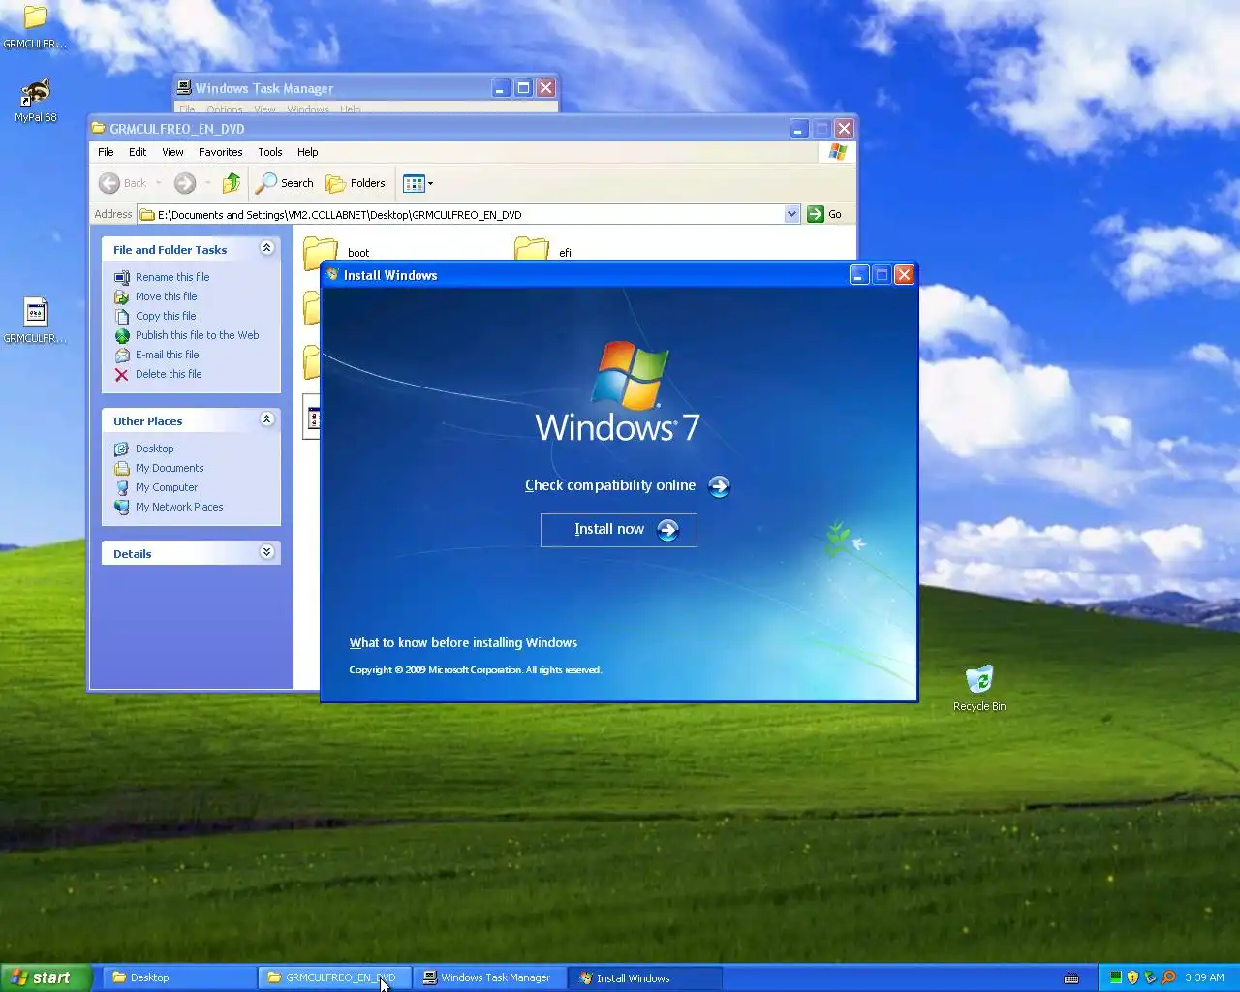
Task: Click the Back arrow in Explorer toolbar
Action: coord(110,183)
